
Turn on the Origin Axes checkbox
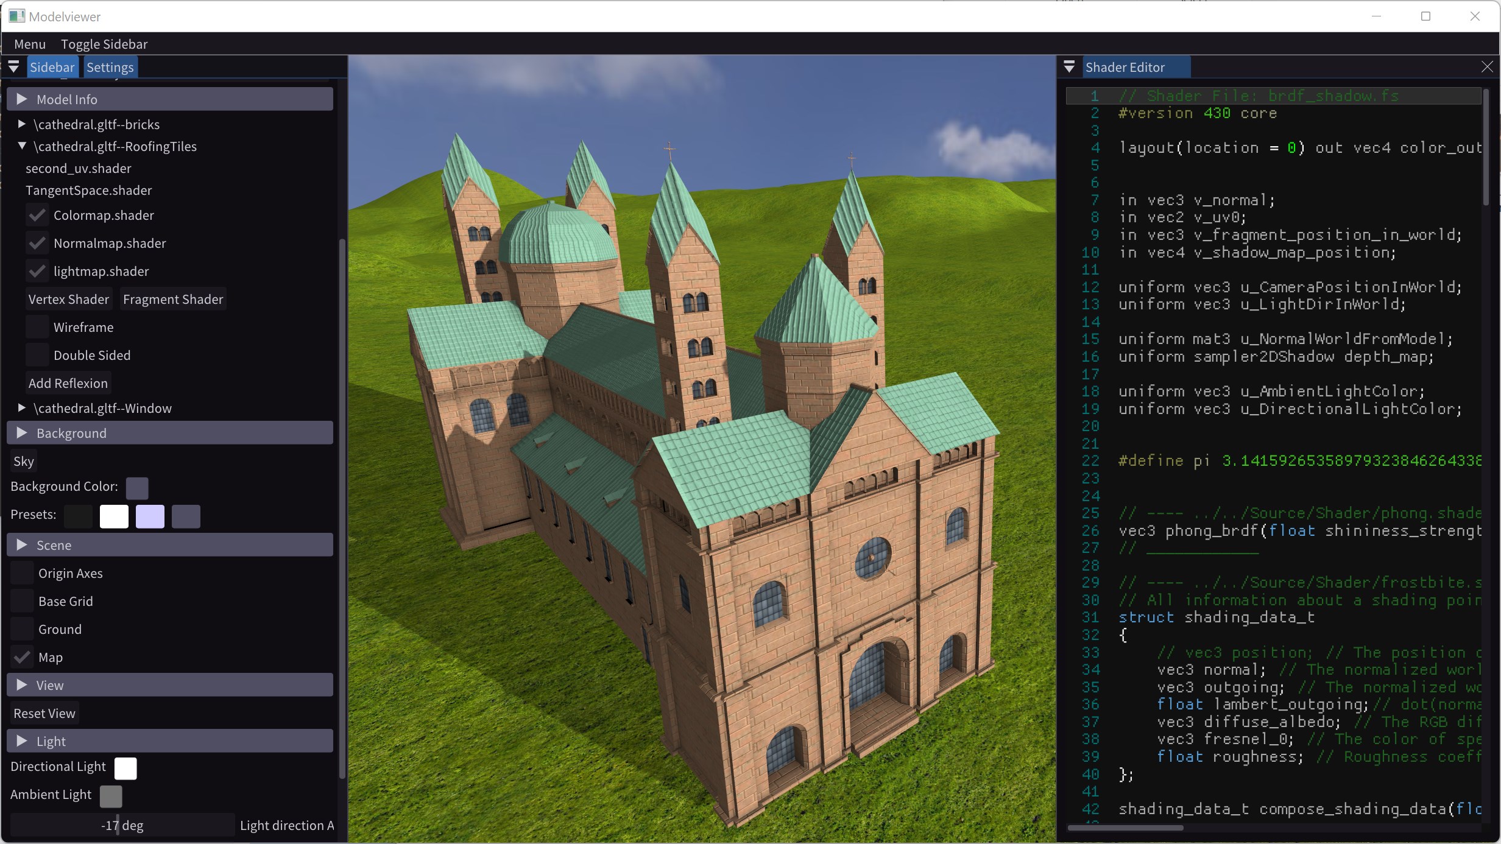pyautogui.click(x=23, y=574)
